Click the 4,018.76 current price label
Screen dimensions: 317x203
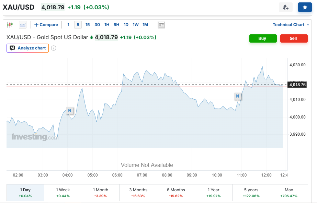(297, 85)
